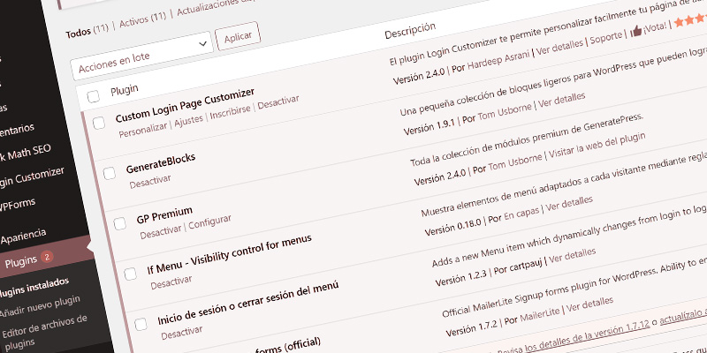
Task: Open WPForms in the sidebar
Action: [17, 205]
